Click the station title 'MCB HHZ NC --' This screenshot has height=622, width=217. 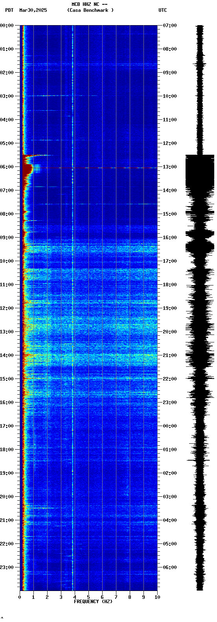pyautogui.click(x=89, y=4)
